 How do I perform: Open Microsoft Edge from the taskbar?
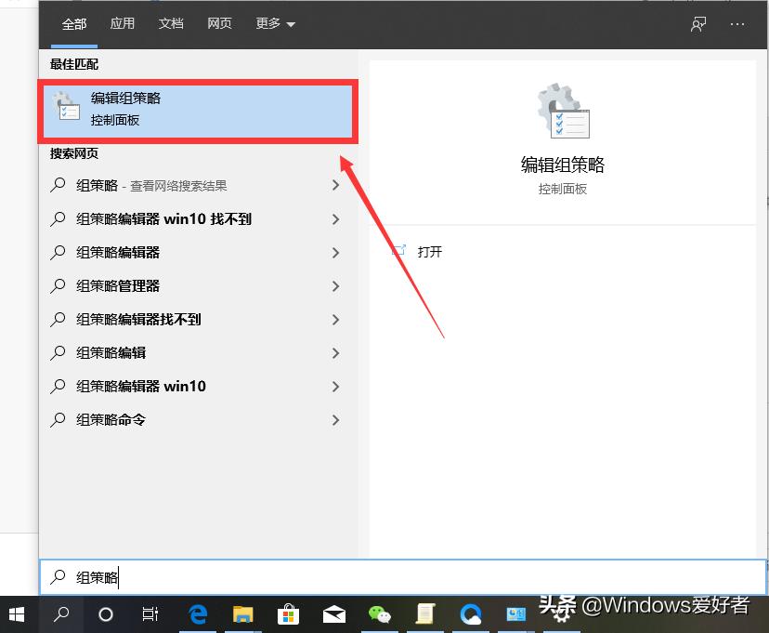198,614
